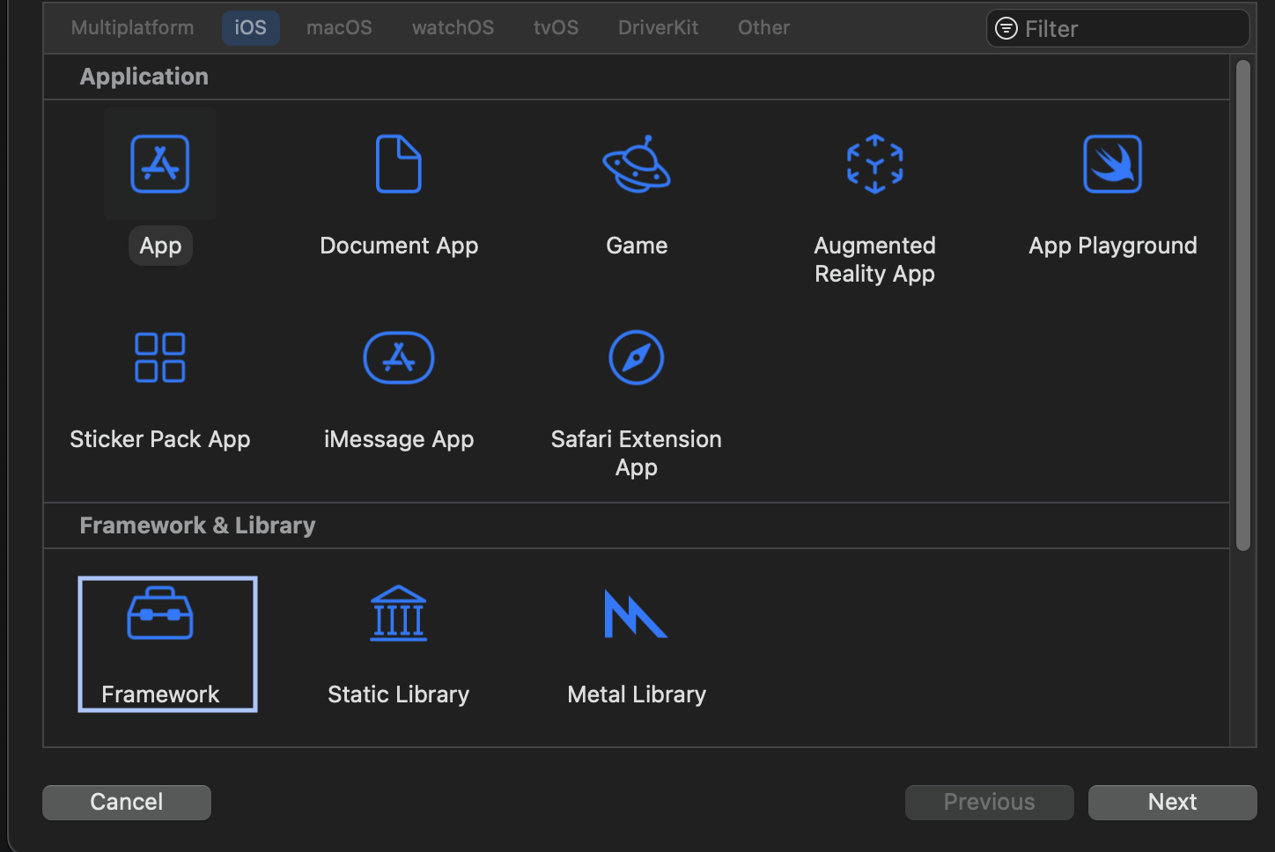Select the Augmented Reality App icon
Screen dimensions: 1275x852
click(x=874, y=164)
